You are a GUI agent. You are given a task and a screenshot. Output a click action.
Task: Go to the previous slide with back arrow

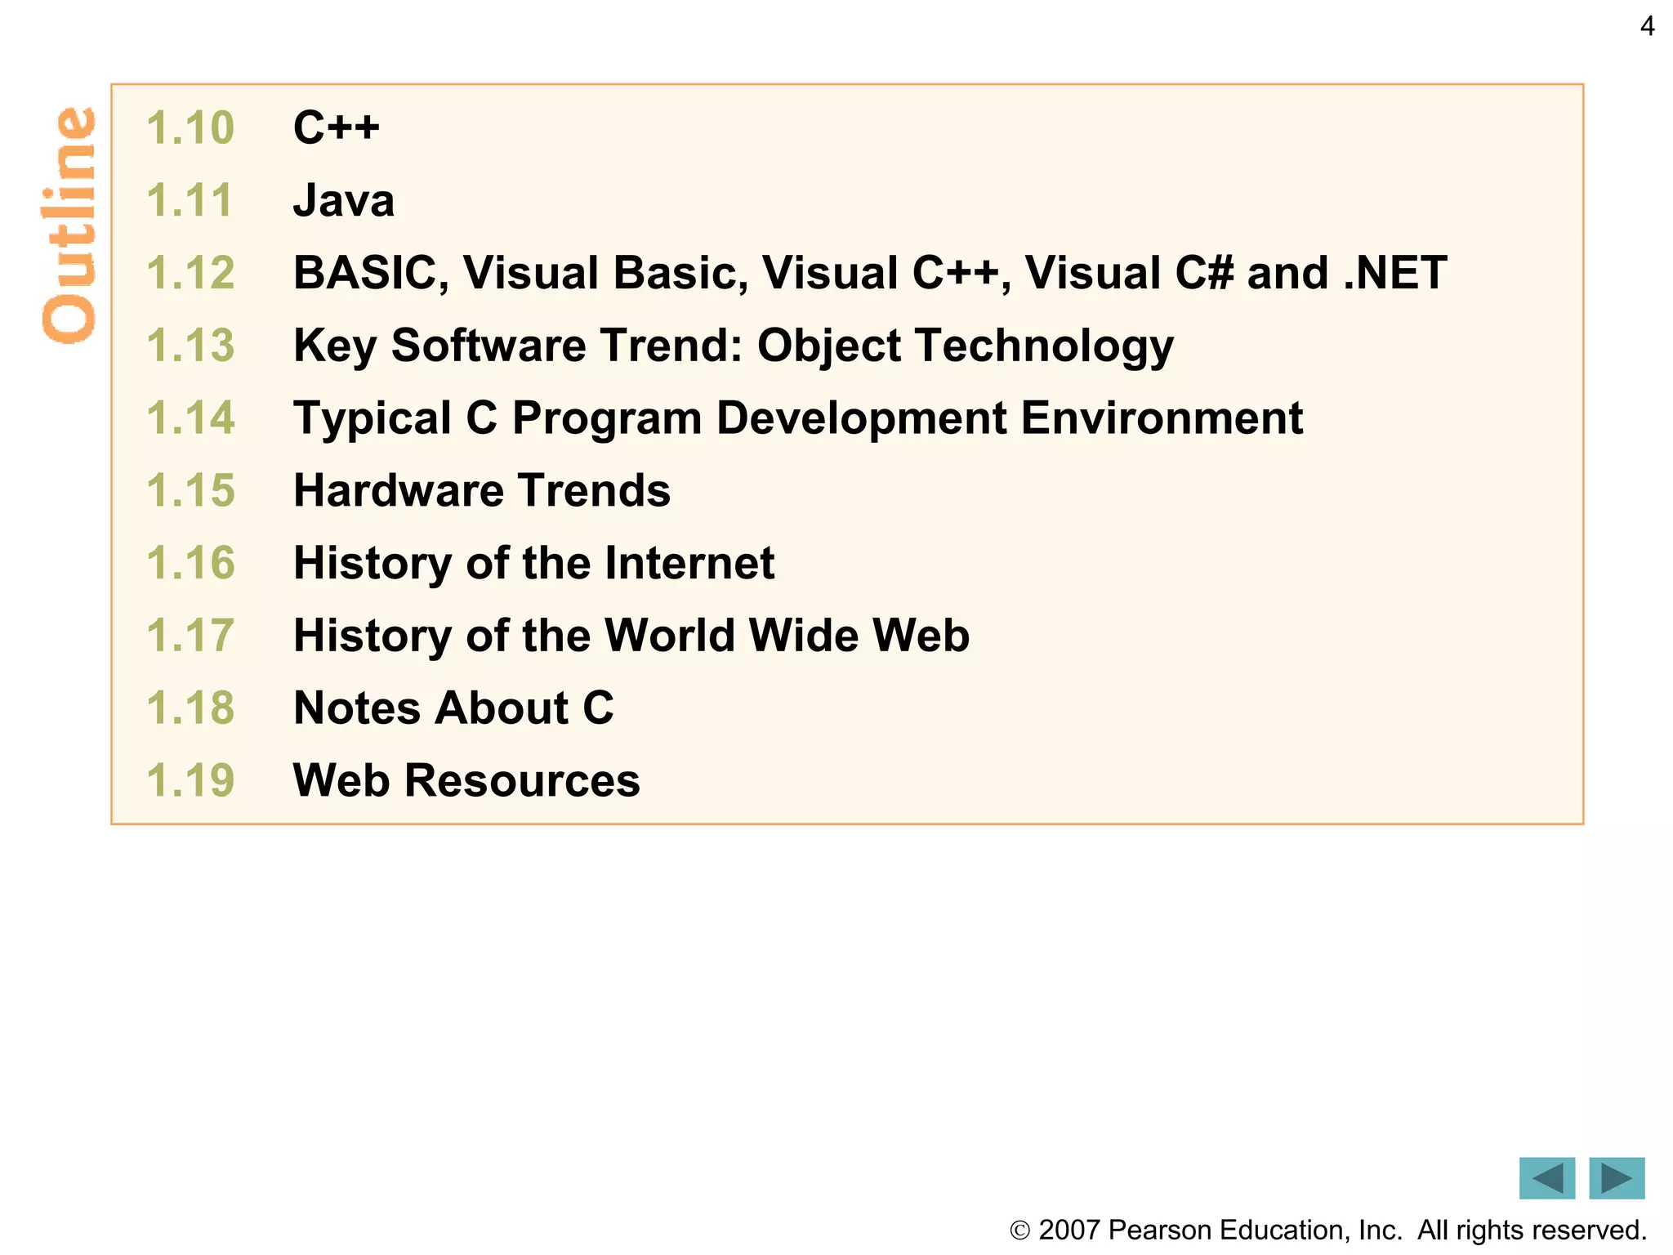(1546, 1177)
